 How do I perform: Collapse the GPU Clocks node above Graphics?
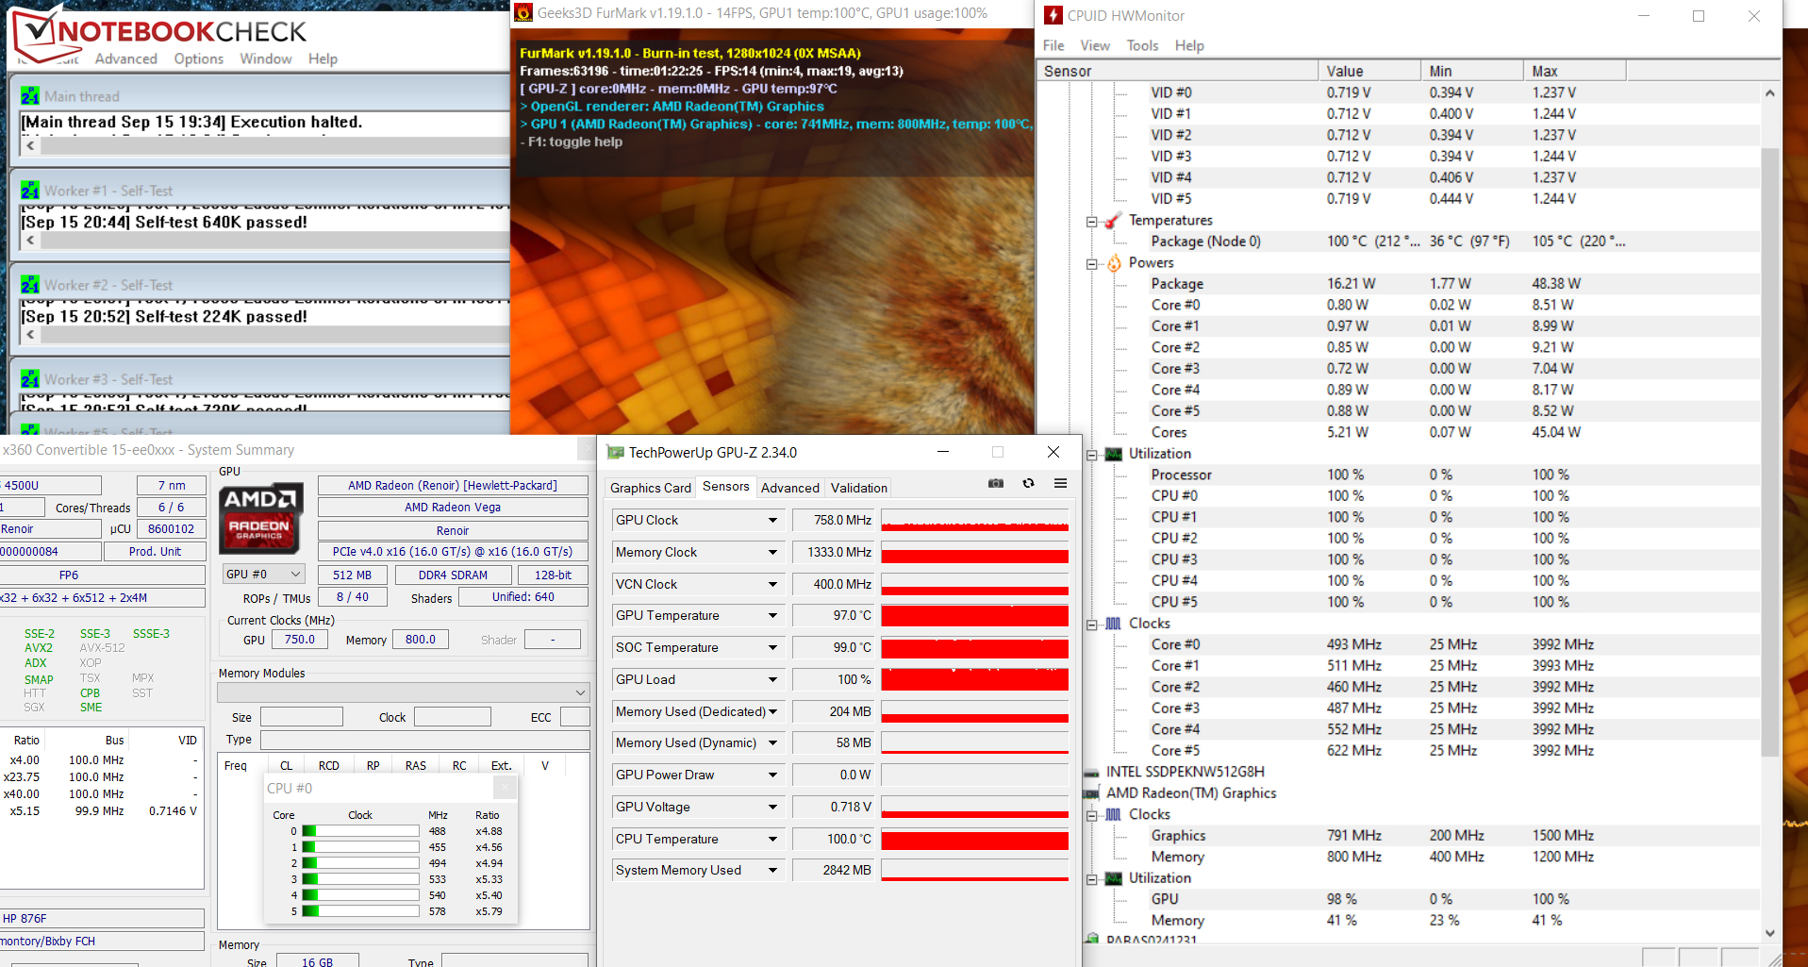click(x=1091, y=815)
